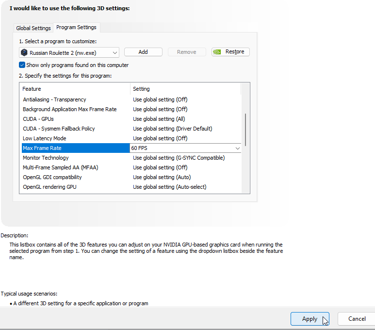Click the Add button

coord(143,52)
